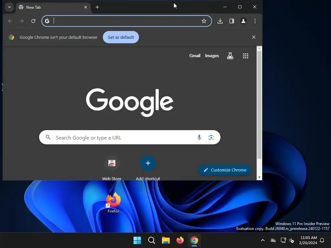The width and height of the screenshot is (331, 248).
Task: Open the tab search dropdown arrow
Action: pyautogui.click(x=9, y=7)
